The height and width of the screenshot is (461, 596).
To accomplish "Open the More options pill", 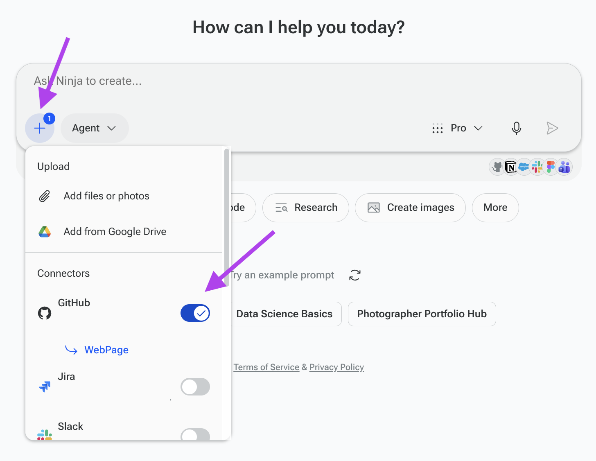I will pyautogui.click(x=495, y=208).
